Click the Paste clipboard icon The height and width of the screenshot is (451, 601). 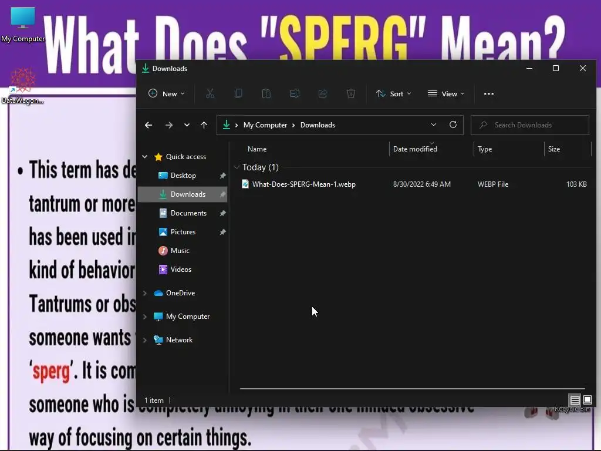(x=266, y=93)
